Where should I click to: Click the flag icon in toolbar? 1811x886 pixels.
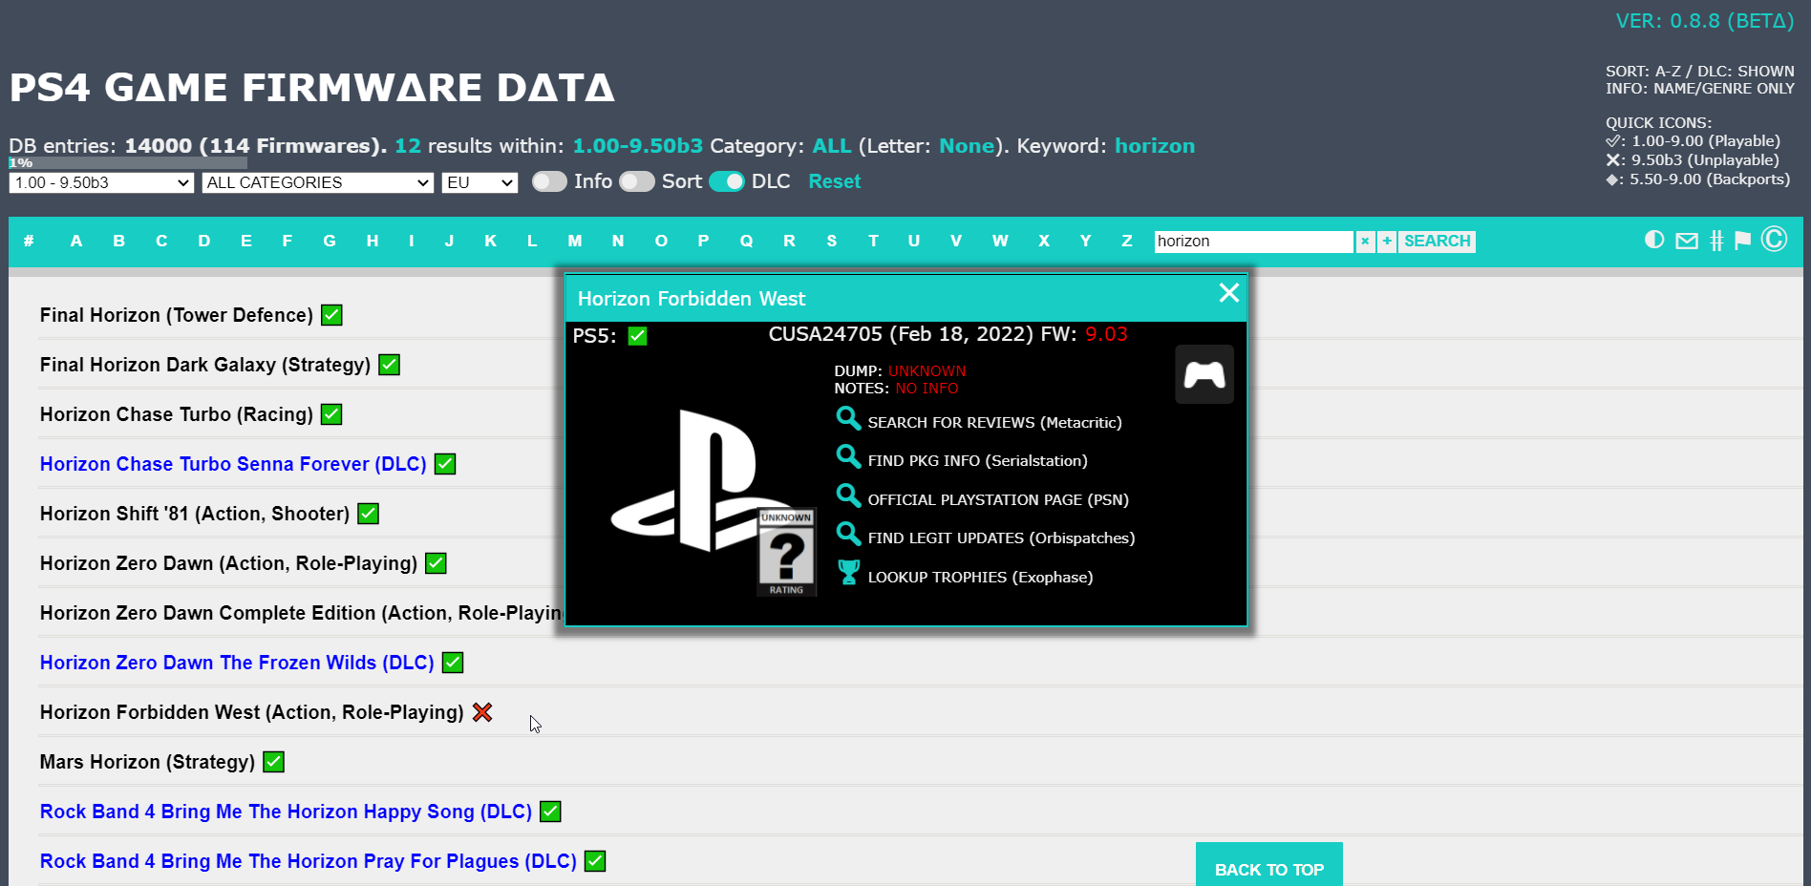[x=1743, y=240]
